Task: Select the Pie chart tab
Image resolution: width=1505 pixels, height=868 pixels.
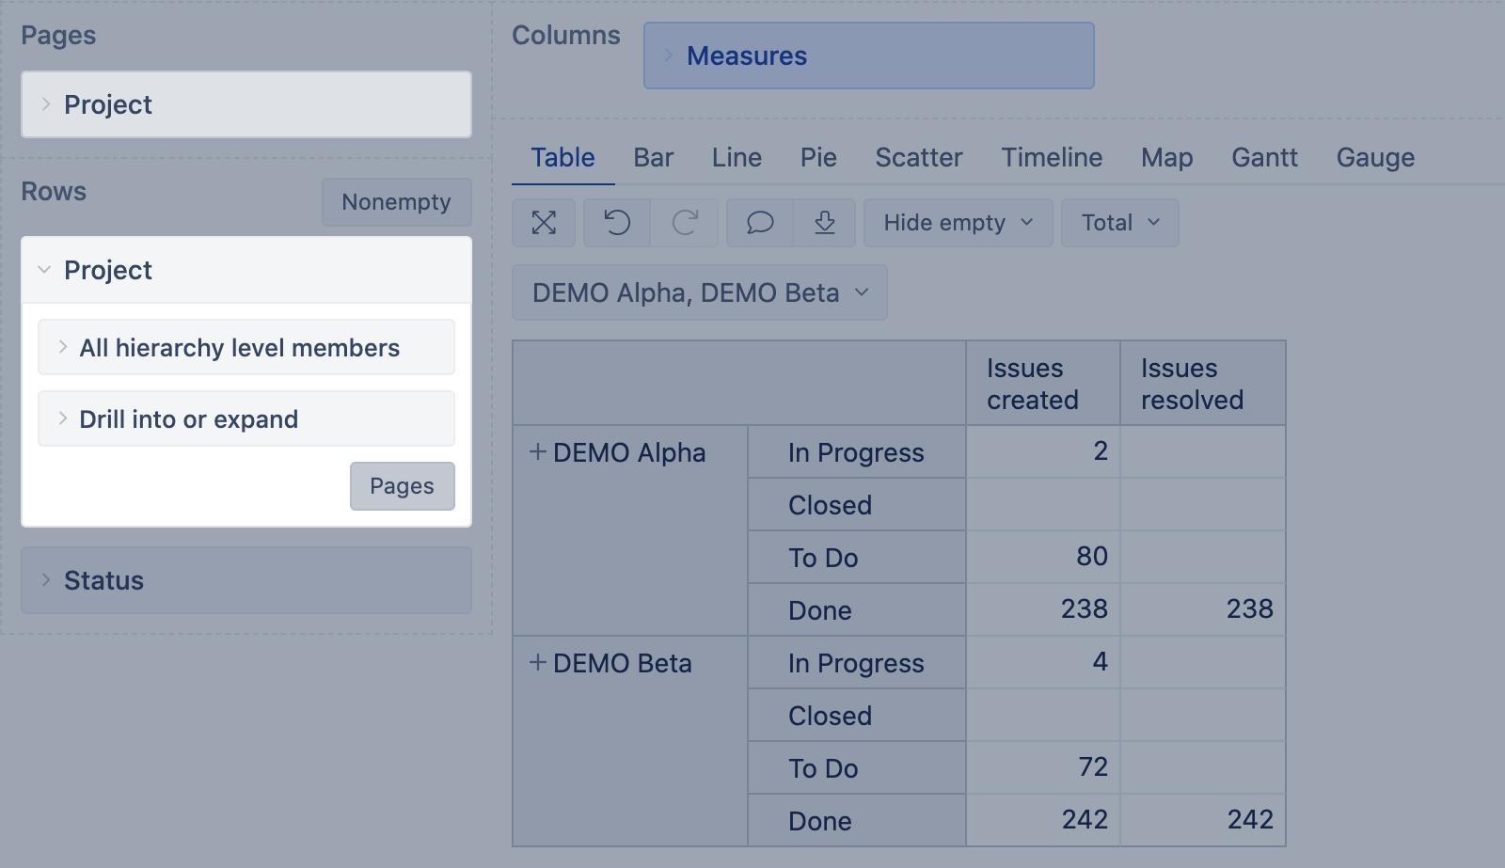Action: click(x=818, y=157)
